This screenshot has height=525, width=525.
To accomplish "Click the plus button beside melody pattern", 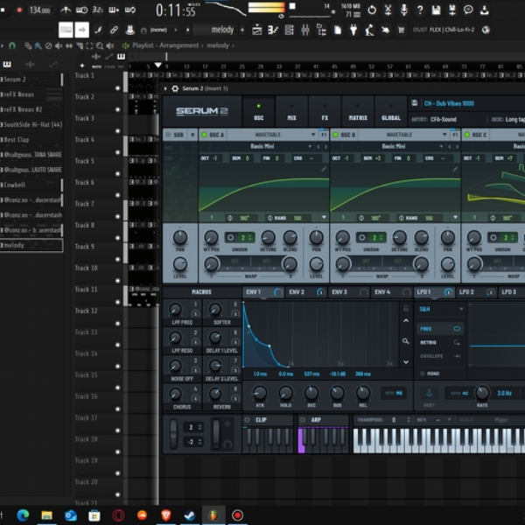I will pyautogui.click(x=242, y=30).
